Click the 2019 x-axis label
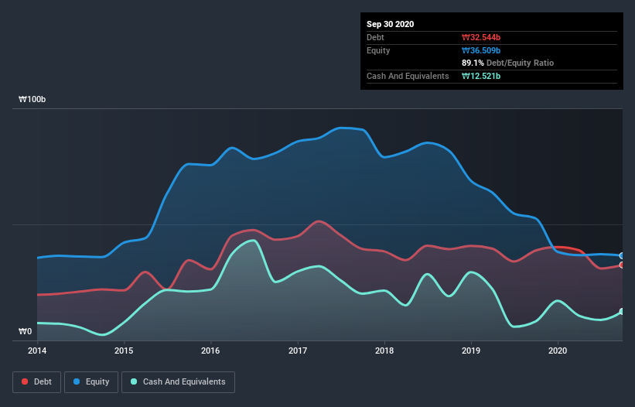Viewport: 635px width, 407px height. [x=471, y=351]
